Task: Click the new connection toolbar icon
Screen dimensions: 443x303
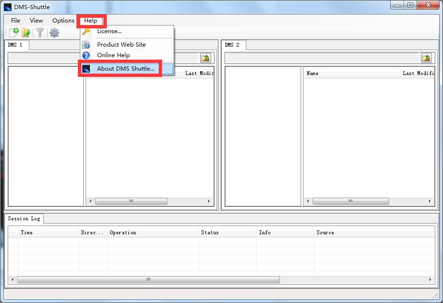Action: (x=14, y=33)
